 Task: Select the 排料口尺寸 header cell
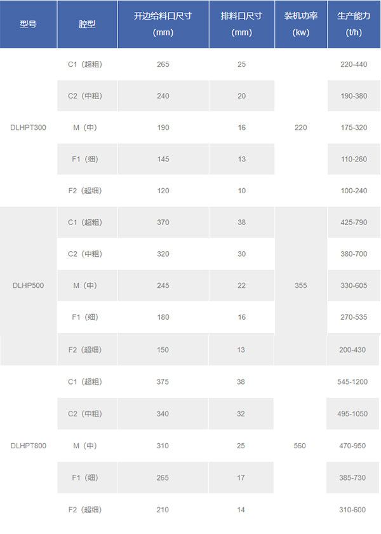pos(241,24)
